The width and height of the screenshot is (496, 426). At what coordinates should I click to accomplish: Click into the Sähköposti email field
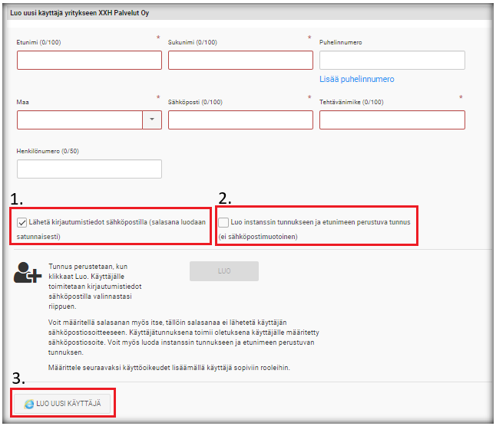pyautogui.click(x=240, y=120)
